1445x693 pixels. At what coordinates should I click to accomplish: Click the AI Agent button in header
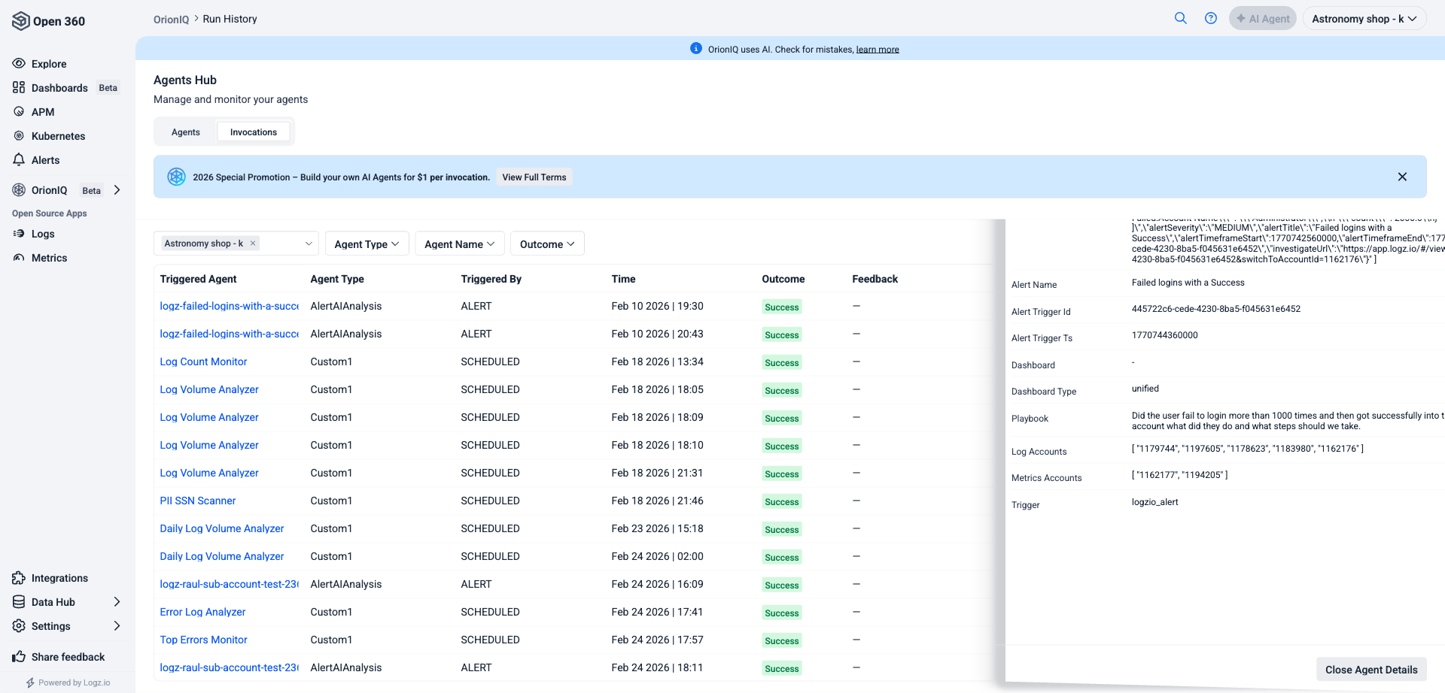pyautogui.click(x=1262, y=19)
